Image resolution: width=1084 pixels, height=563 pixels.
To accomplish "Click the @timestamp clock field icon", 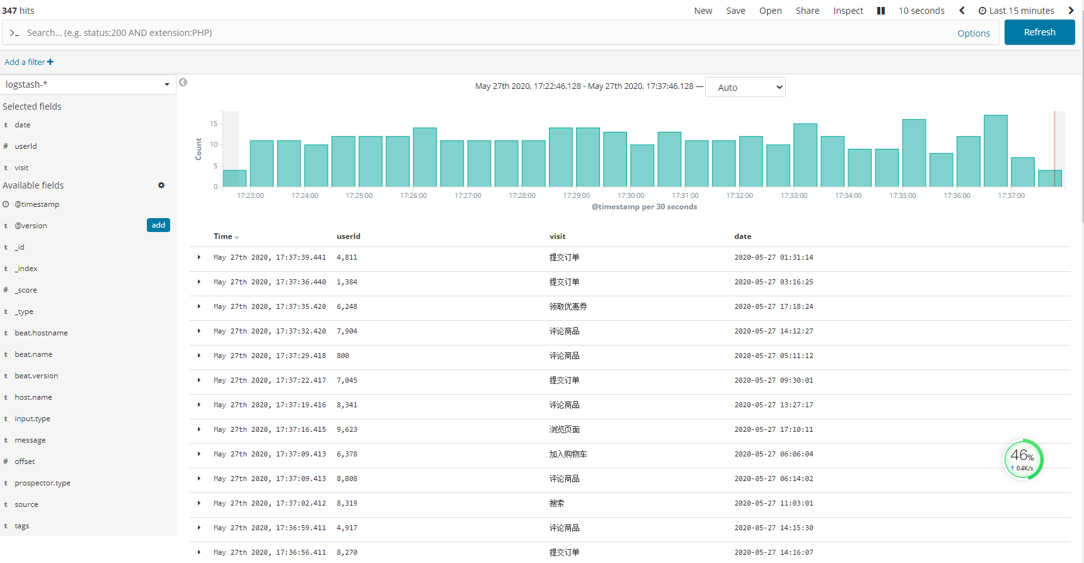I will [6, 204].
